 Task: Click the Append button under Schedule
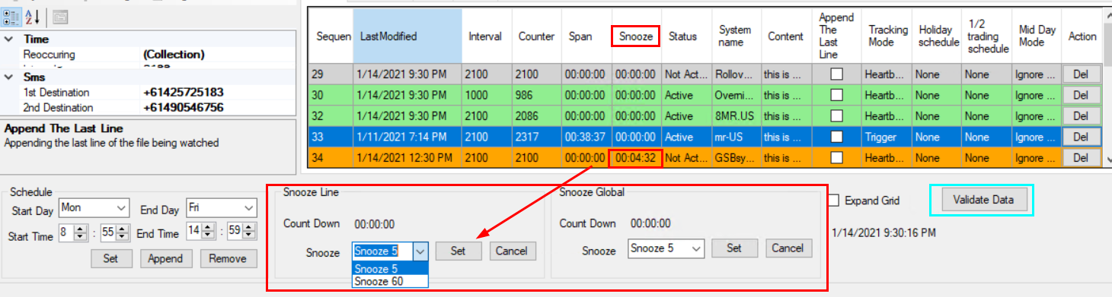[x=166, y=258]
